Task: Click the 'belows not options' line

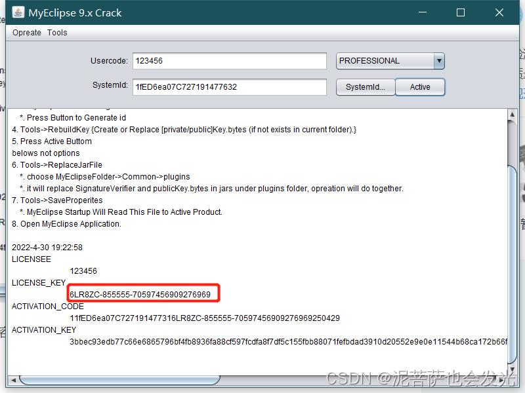Action: [x=46, y=153]
